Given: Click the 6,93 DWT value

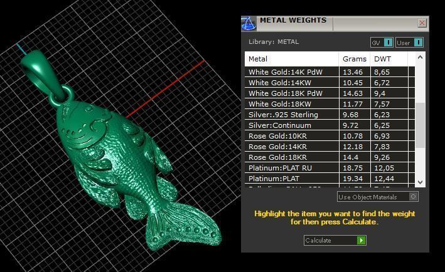Looking at the screenshot, I should (382, 136).
